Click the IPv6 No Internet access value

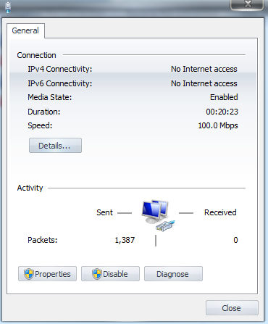tap(204, 83)
